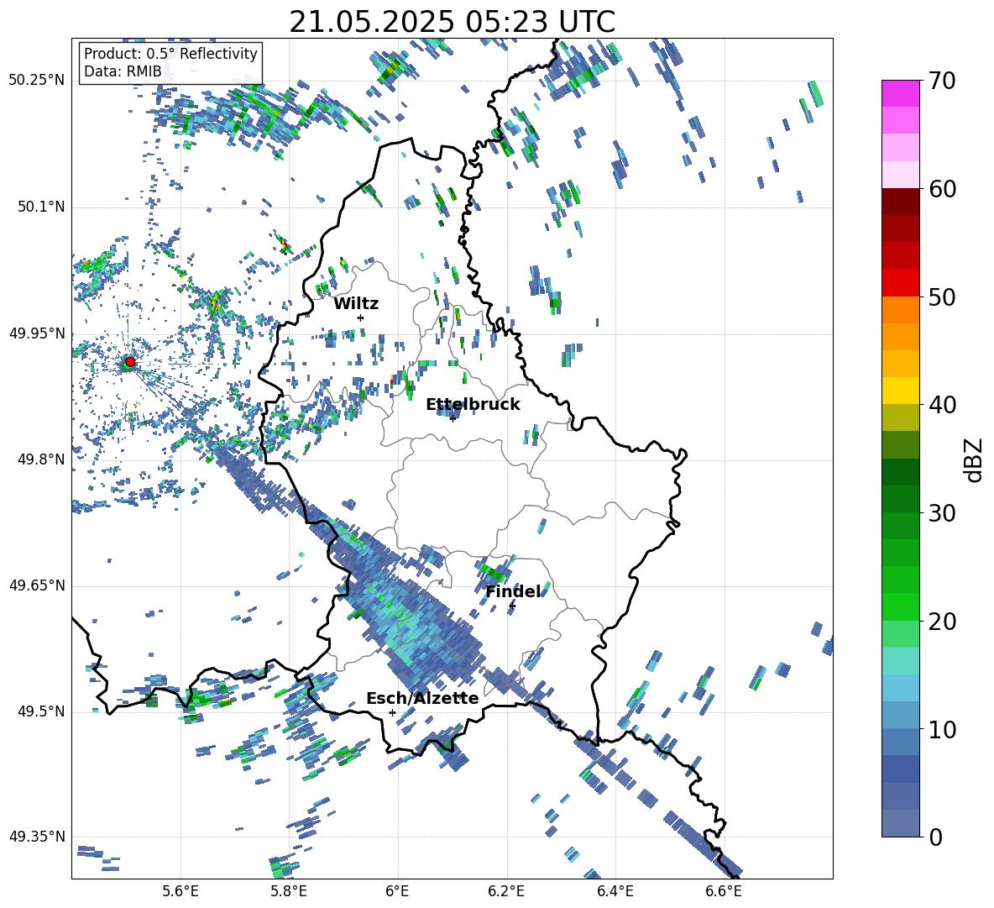Click the red radar site marker dot

click(130, 361)
